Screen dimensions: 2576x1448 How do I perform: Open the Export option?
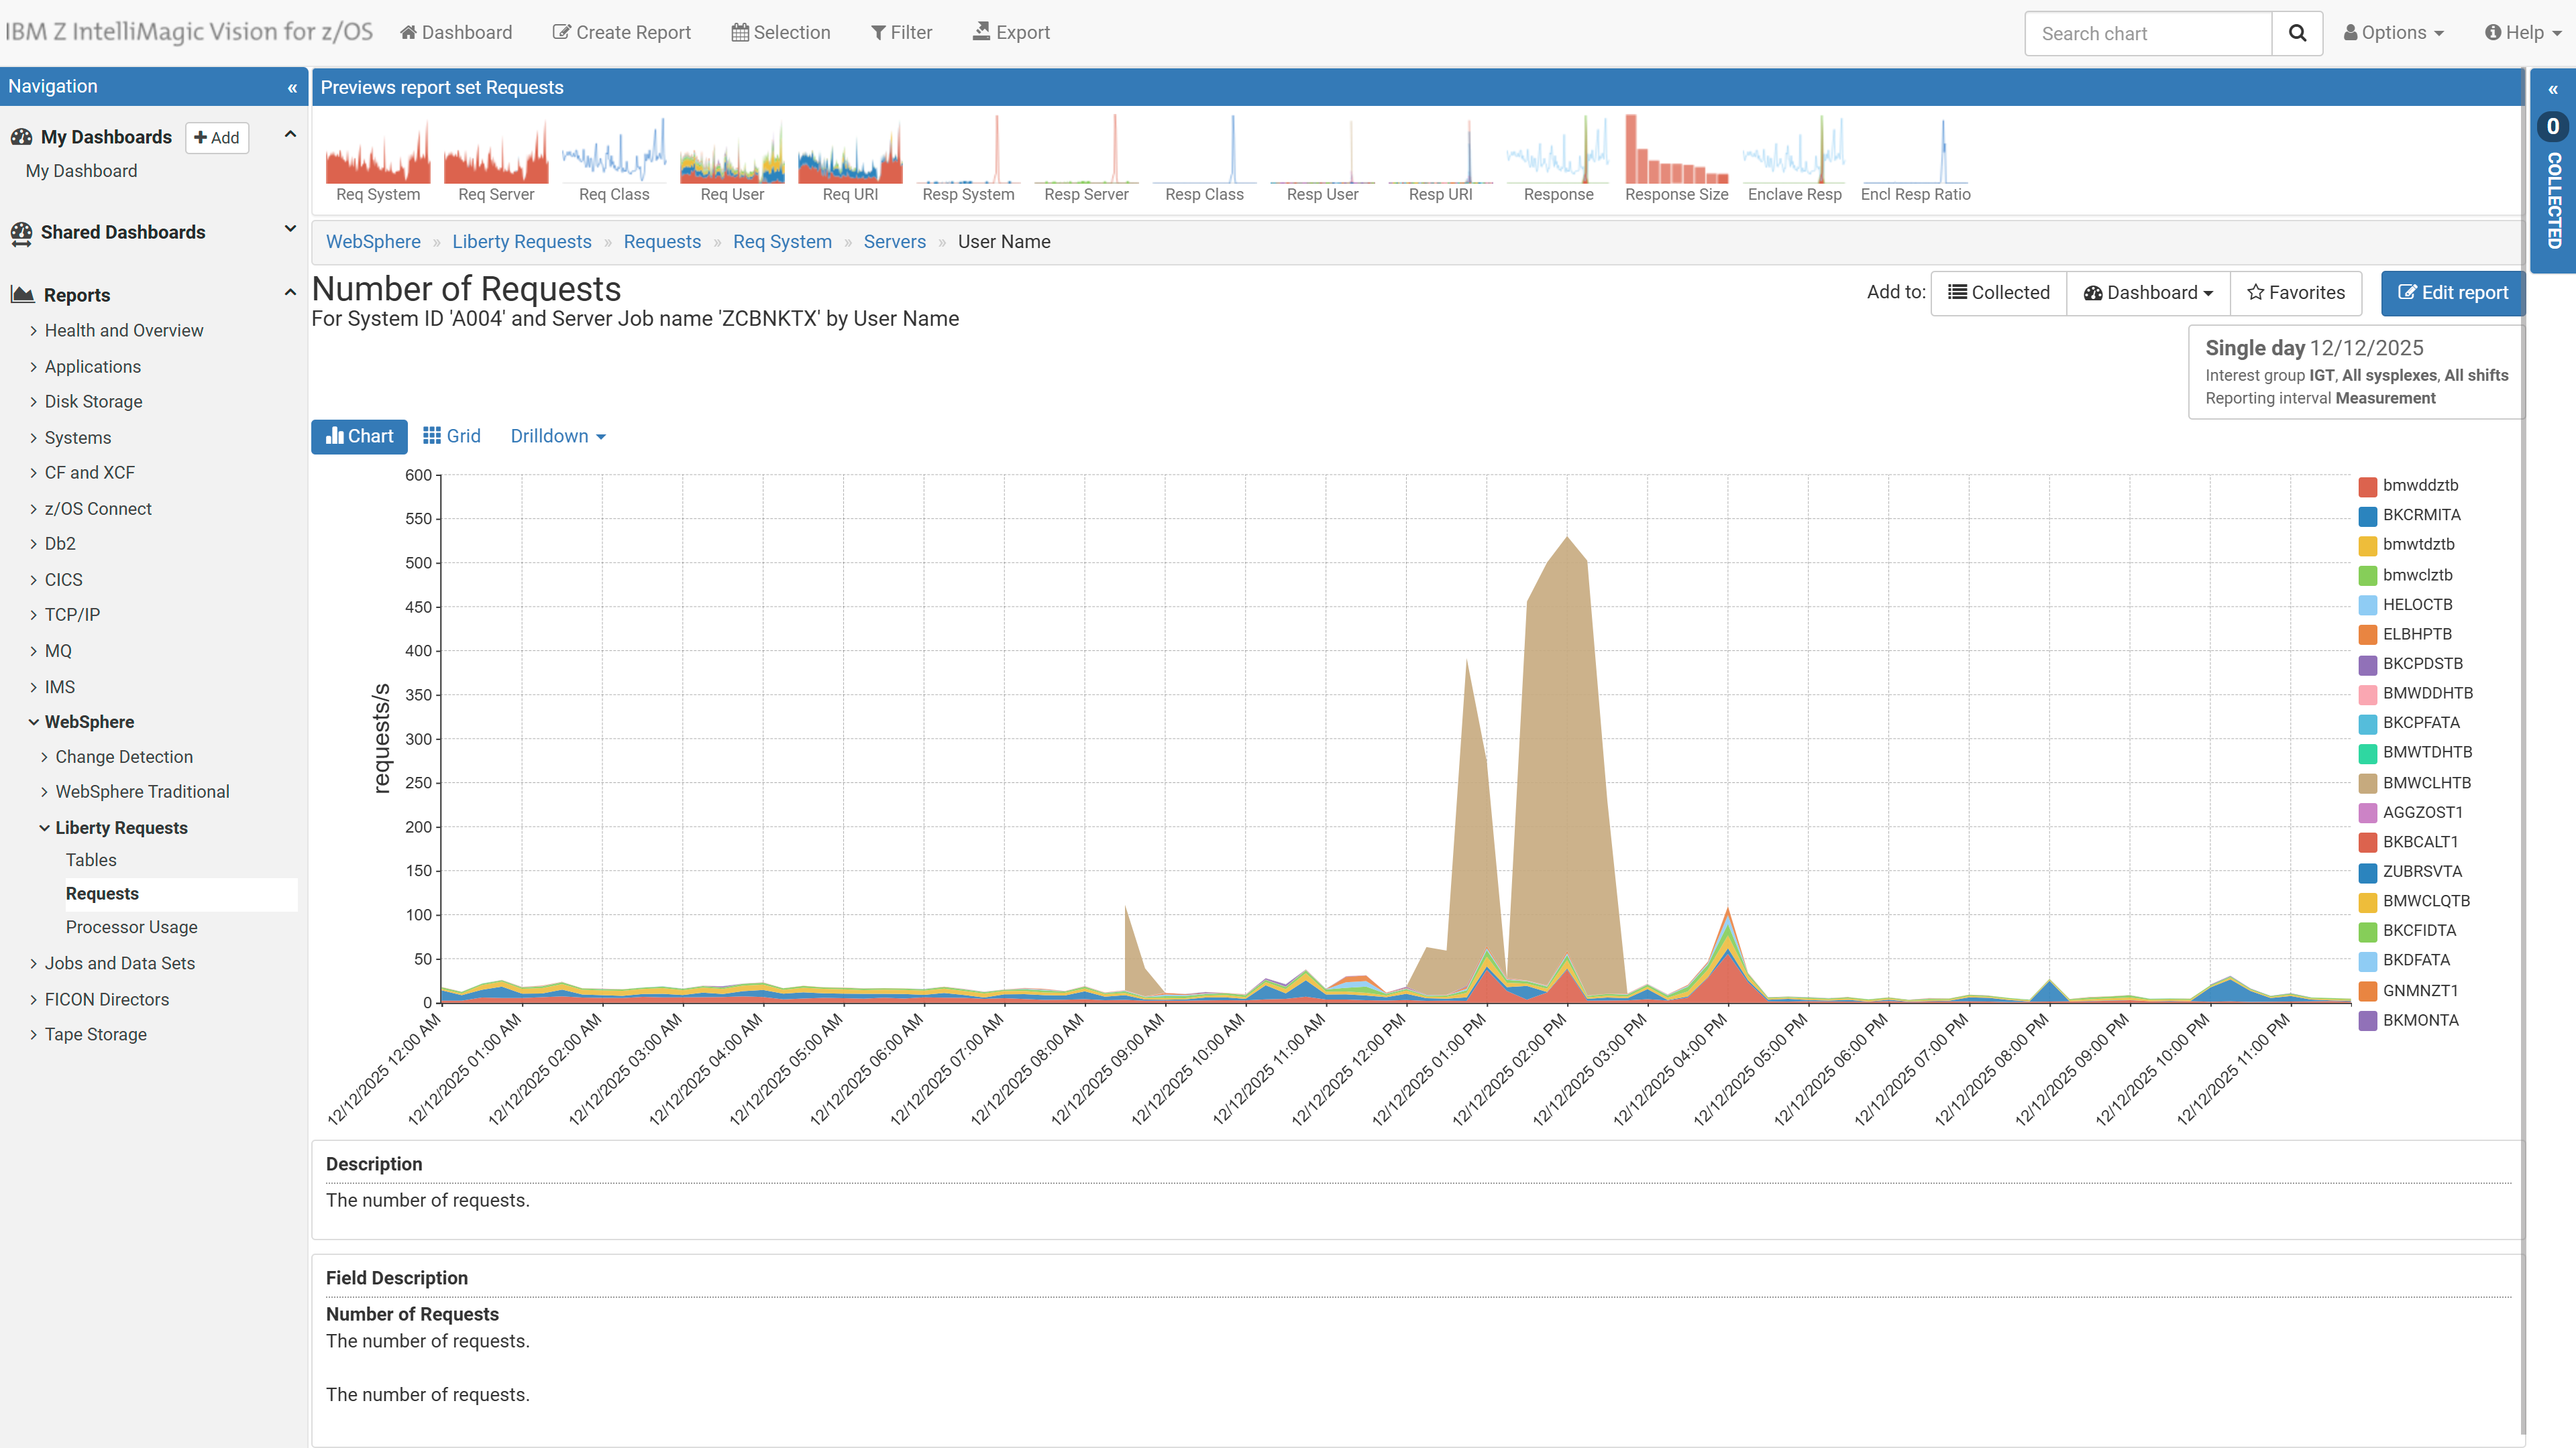coord(1011,32)
